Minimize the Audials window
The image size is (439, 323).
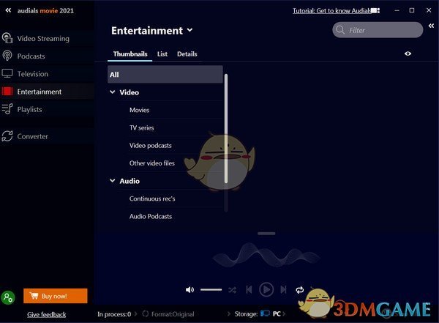(397, 10)
